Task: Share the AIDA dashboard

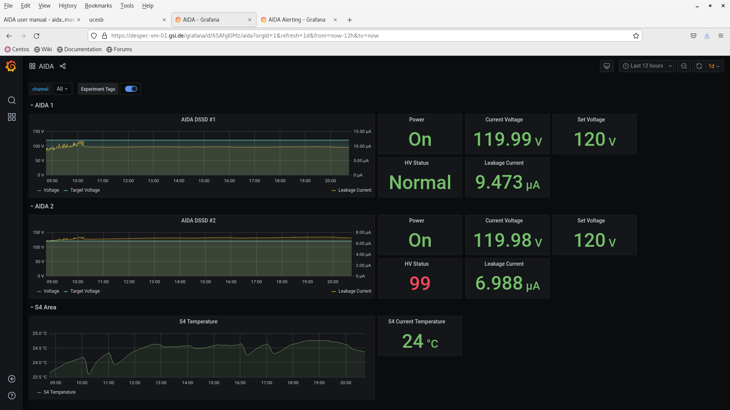Action: (x=63, y=66)
